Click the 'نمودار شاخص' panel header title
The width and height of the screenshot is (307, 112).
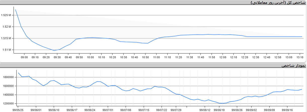[x=293, y=66]
